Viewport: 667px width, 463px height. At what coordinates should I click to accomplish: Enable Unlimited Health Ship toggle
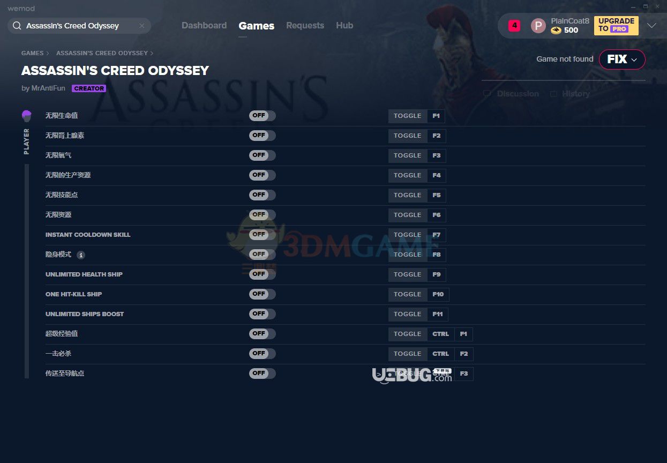point(262,274)
